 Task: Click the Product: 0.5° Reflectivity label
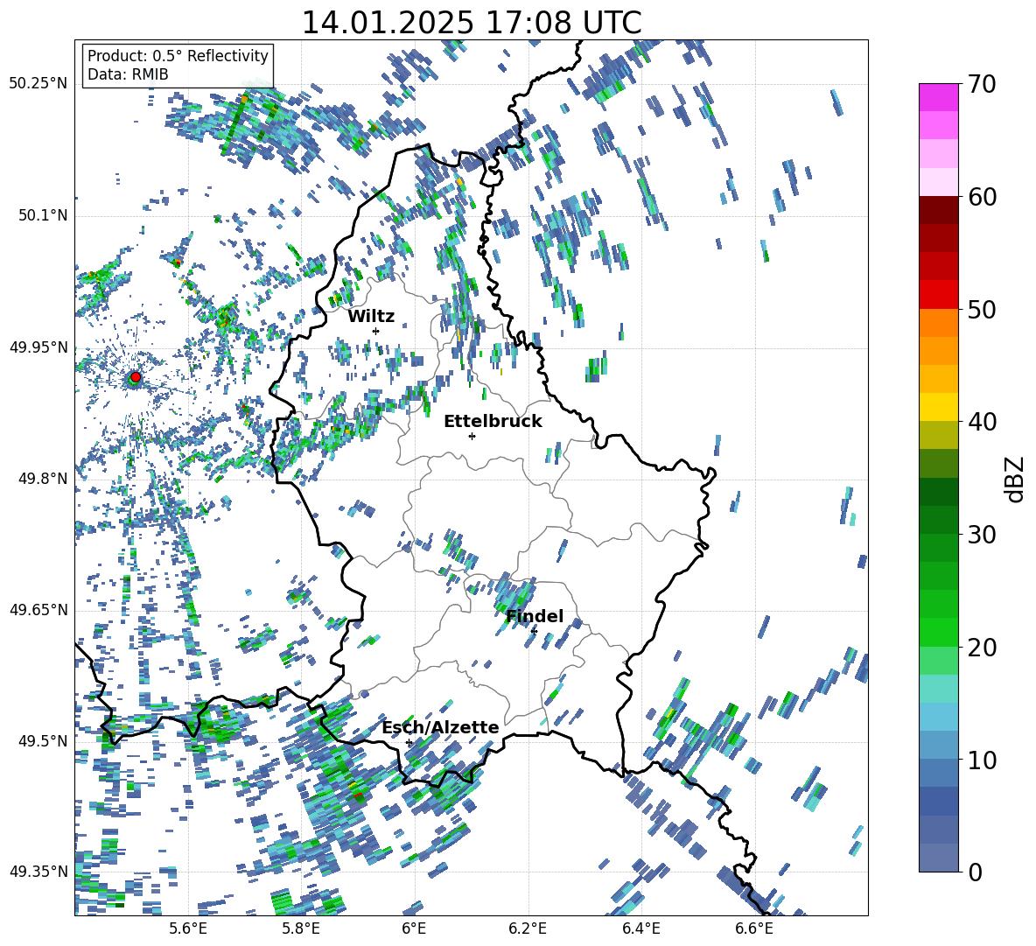coord(178,56)
